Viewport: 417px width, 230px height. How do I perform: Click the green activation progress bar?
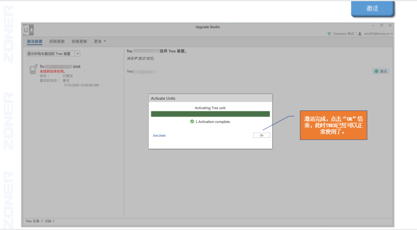(210, 114)
